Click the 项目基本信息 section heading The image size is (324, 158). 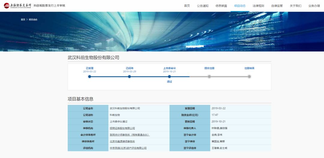[81, 99]
